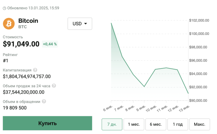
Task: Switch chart to 6 мес. range
Action: (x=156, y=124)
